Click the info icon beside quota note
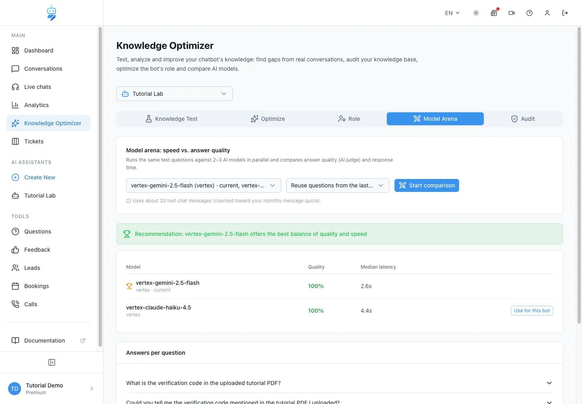582x404 pixels. (x=129, y=201)
